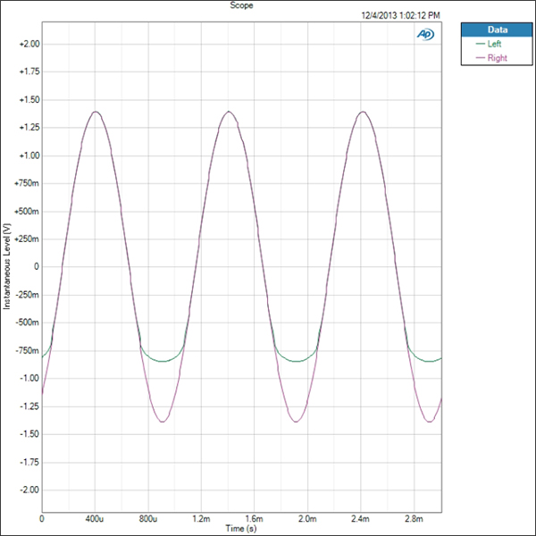The image size is (536, 536).
Task: Click the 1.2m time axis tick label
Action: tap(201, 518)
